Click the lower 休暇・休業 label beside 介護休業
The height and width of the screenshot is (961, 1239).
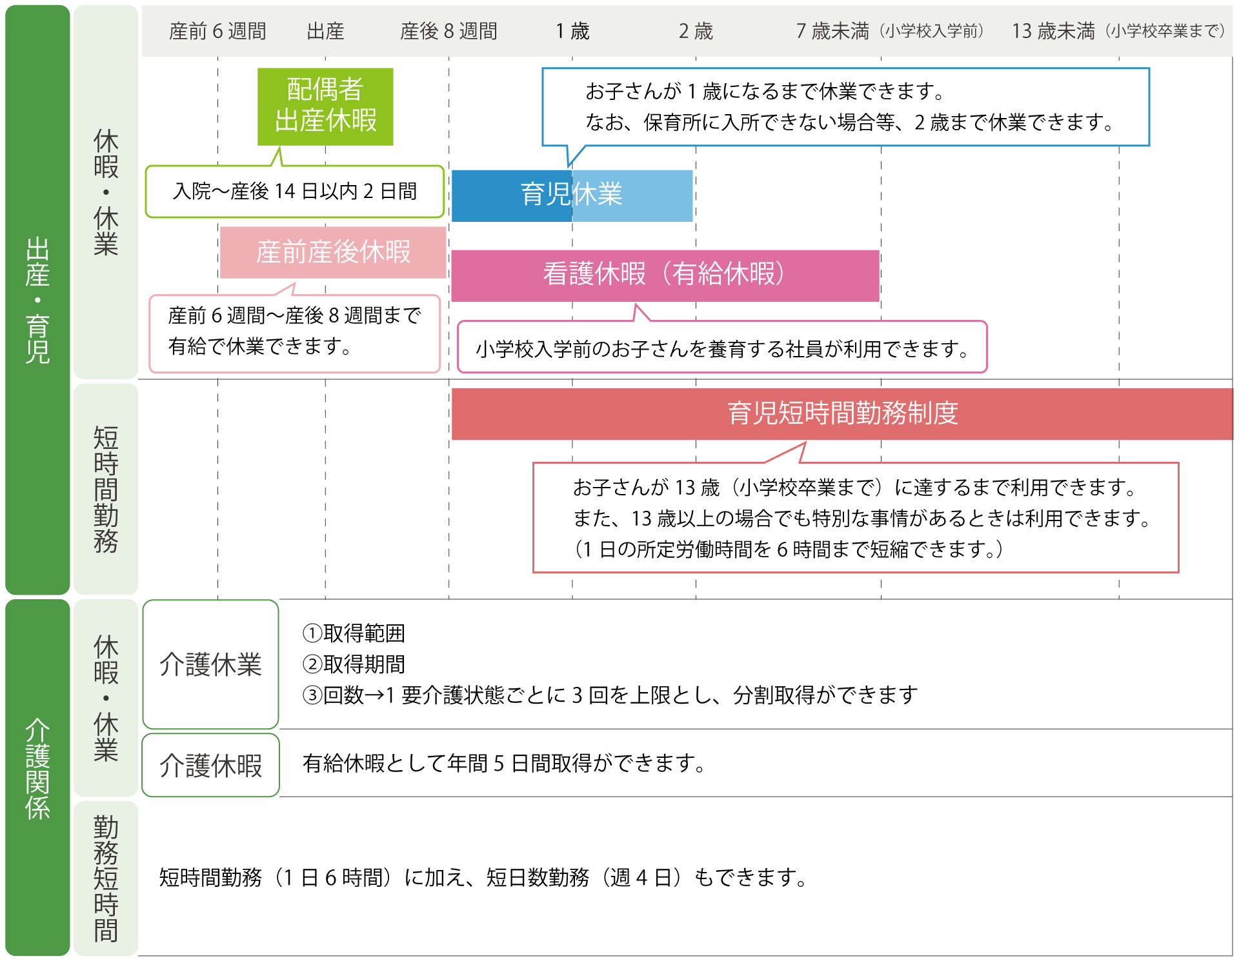pyautogui.click(x=106, y=698)
